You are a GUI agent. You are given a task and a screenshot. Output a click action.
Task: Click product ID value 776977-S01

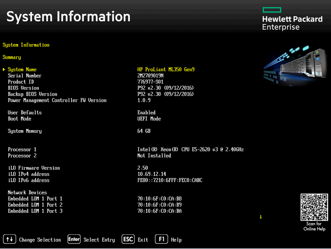(x=150, y=82)
